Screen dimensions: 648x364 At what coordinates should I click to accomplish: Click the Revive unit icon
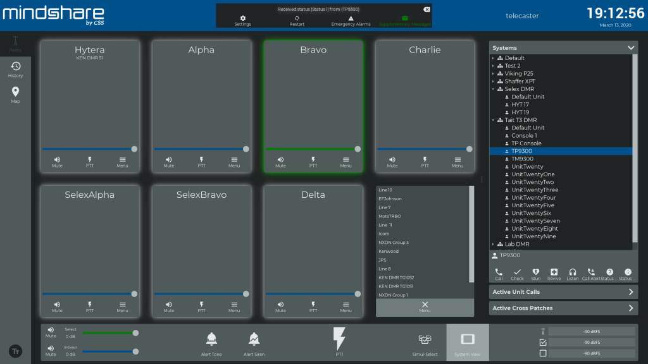coord(554,272)
